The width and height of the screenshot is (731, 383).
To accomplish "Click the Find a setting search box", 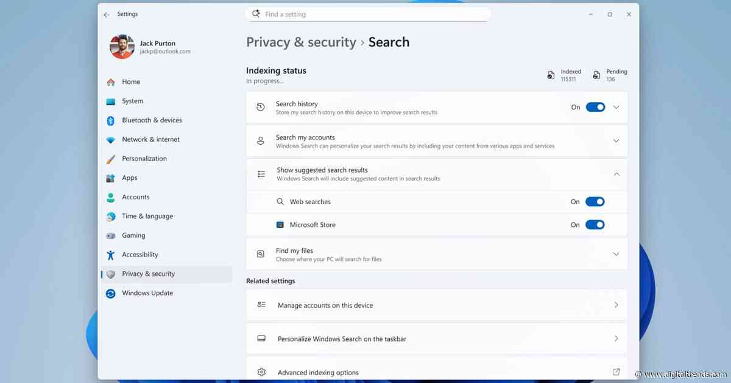I will click(368, 14).
